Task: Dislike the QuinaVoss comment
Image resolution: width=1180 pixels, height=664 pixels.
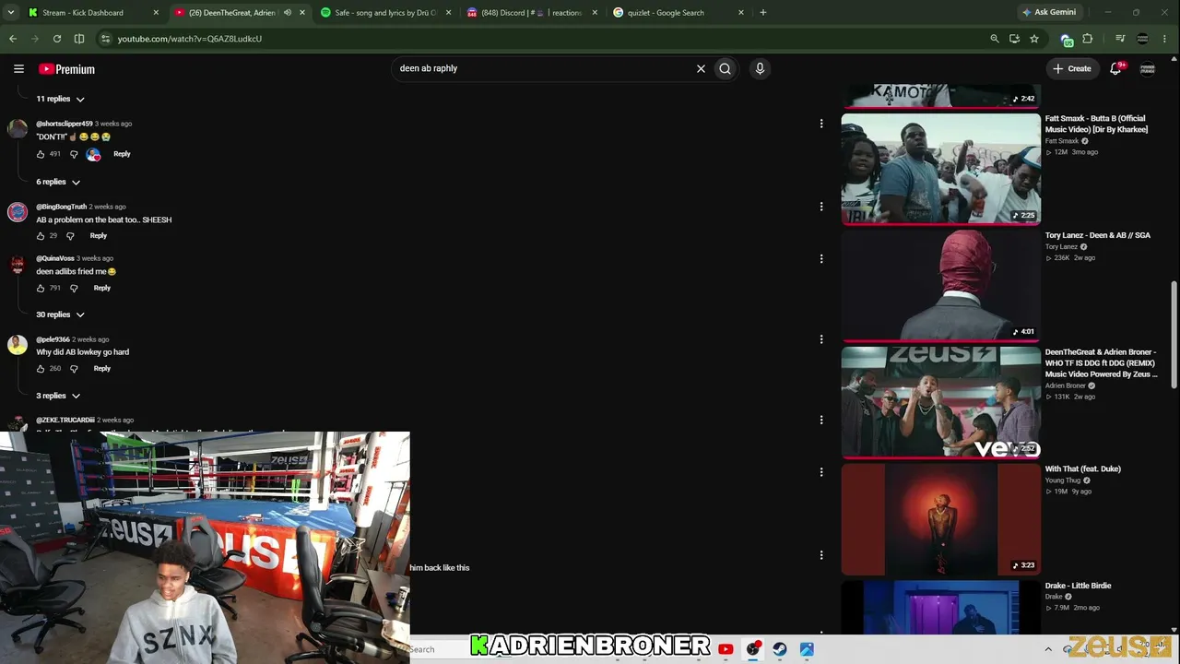Action: pos(74,288)
